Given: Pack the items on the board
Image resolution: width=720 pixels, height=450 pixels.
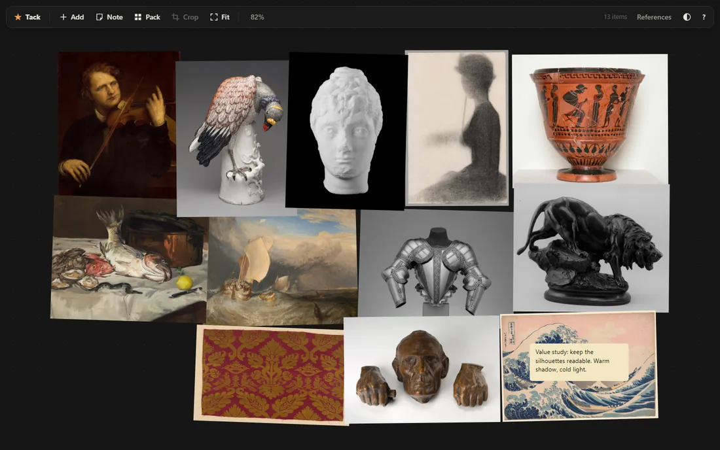Looking at the screenshot, I should point(147,17).
